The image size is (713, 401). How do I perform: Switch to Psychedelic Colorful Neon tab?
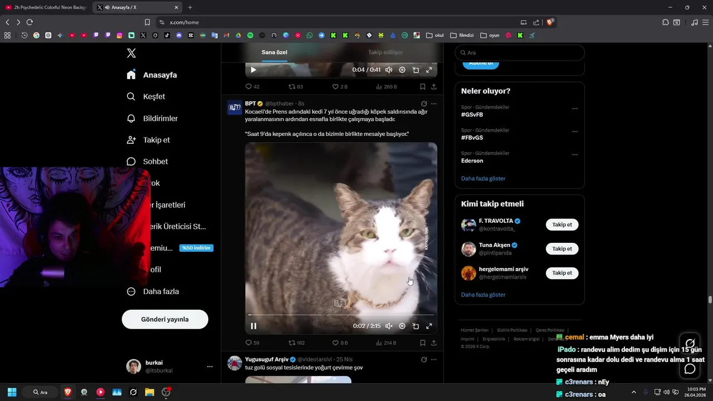[x=46, y=7]
